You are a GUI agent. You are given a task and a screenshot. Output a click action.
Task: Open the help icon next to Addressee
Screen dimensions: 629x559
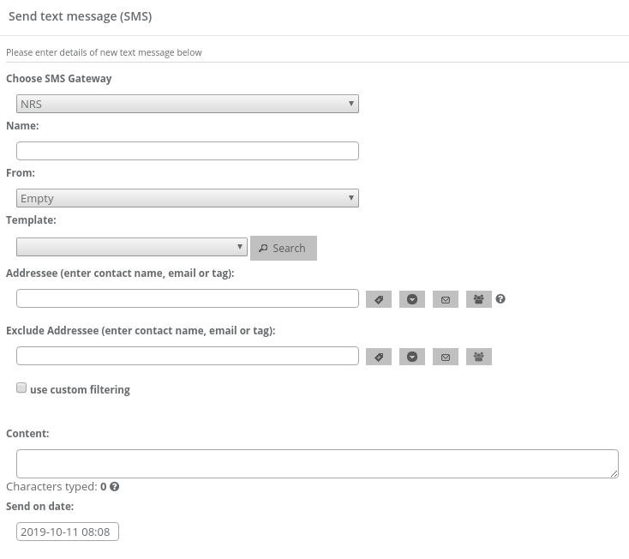tap(501, 299)
